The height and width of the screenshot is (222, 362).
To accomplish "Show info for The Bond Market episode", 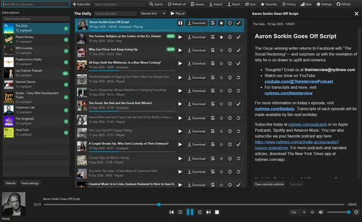I will tap(230, 78).
